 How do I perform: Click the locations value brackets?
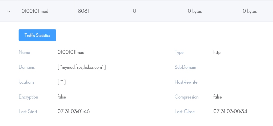(62, 82)
